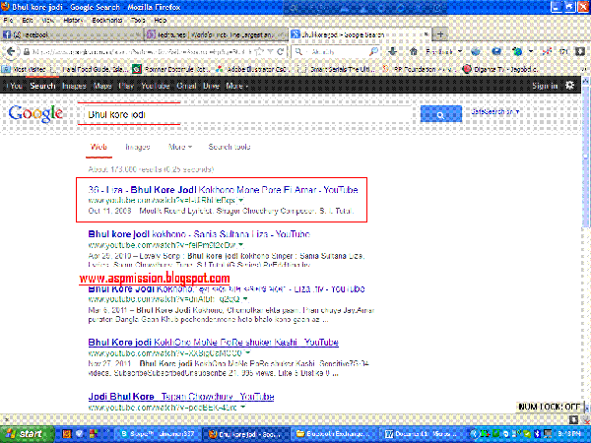
Task: Open the address bar history dropdown arrow
Action: coord(270,51)
